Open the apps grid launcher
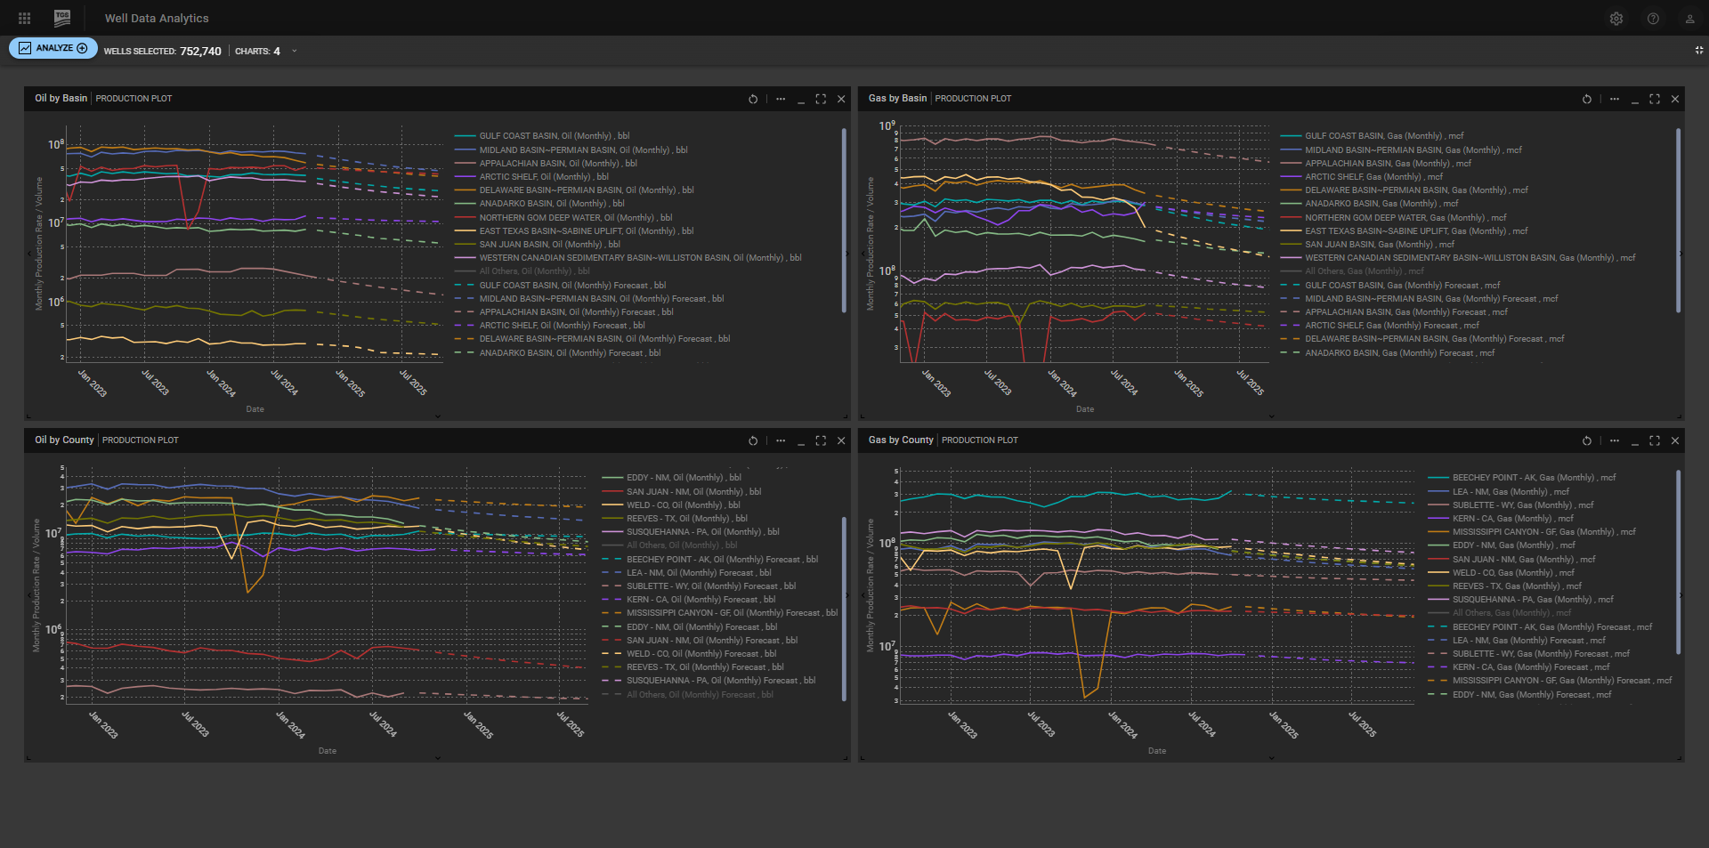Screen dimensions: 1709x848 (x=24, y=18)
